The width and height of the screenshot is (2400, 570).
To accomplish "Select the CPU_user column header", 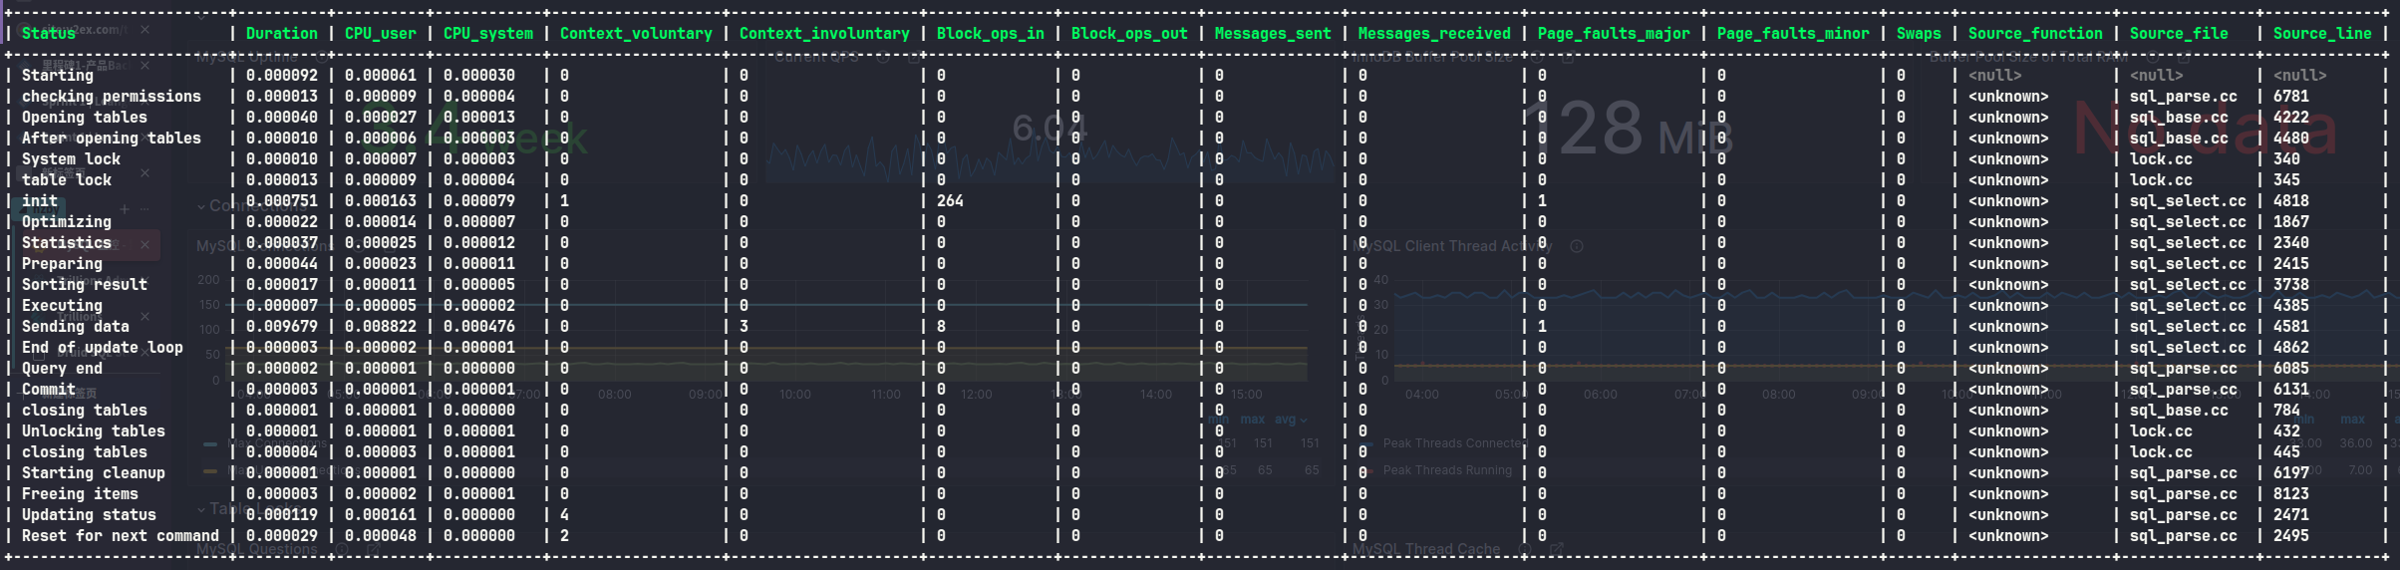I will pos(380,33).
